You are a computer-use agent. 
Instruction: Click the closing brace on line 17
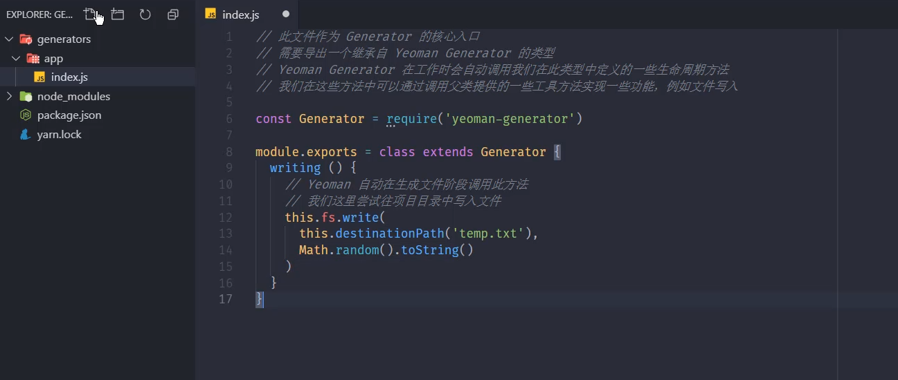coord(260,299)
